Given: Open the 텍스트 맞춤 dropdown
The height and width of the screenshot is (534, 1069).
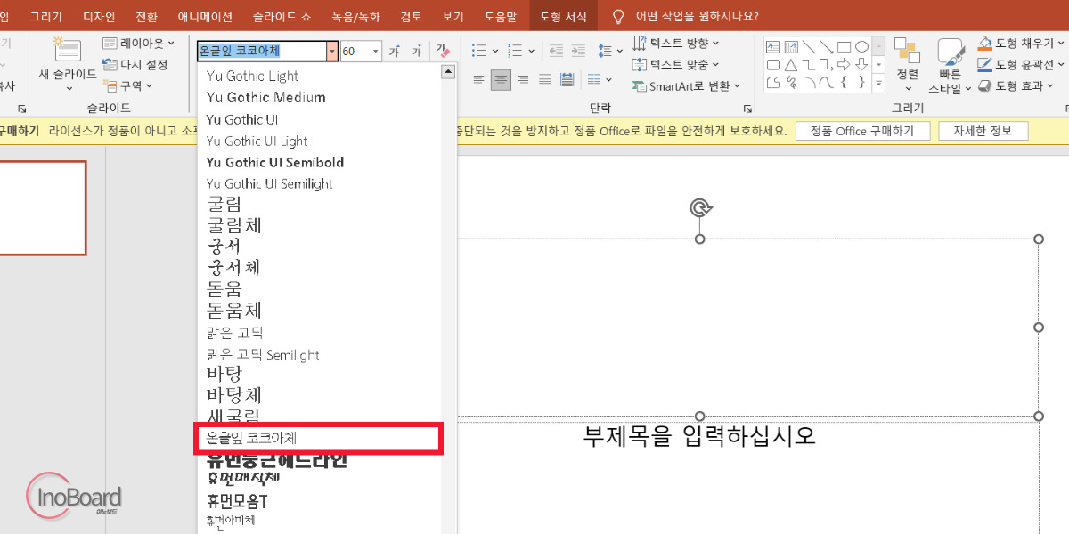Looking at the screenshot, I should point(675,64).
